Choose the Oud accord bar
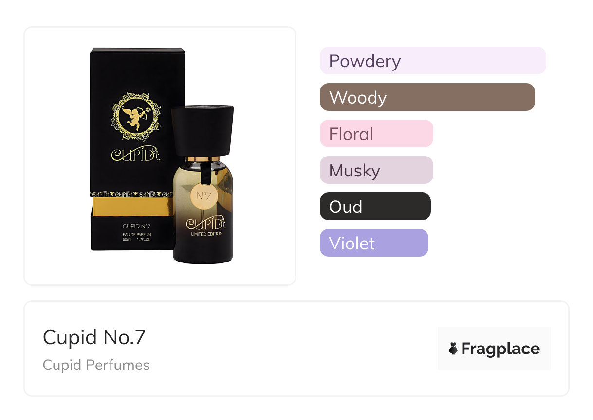The width and height of the screenshot is (593, 420). [375, 207]
